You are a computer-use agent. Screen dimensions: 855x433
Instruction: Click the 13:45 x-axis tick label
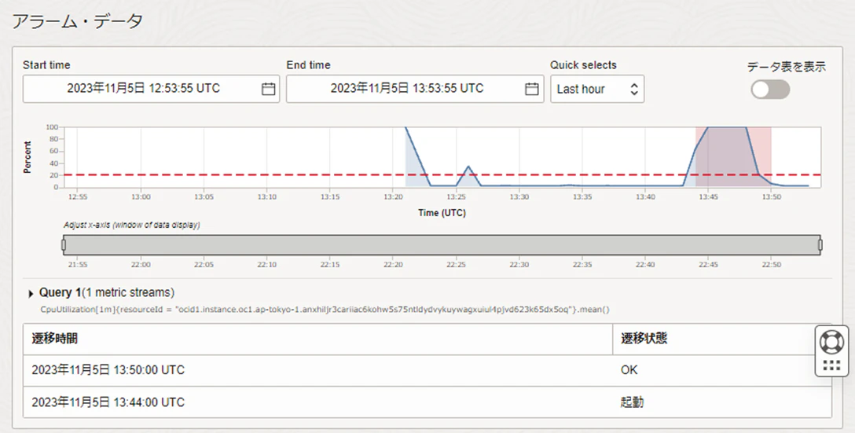708,197
